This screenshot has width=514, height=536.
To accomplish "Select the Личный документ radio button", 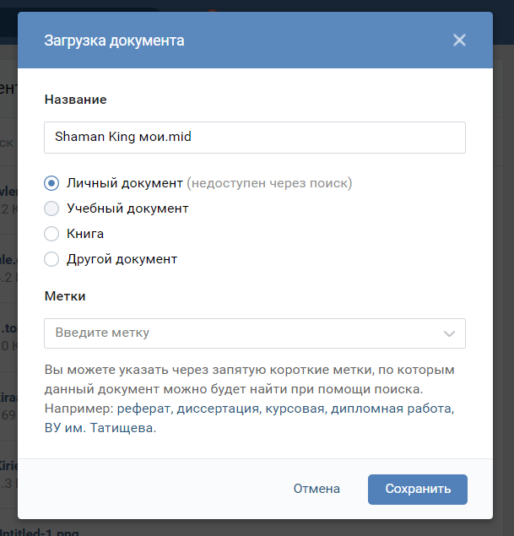I will (x=51, y=183).
